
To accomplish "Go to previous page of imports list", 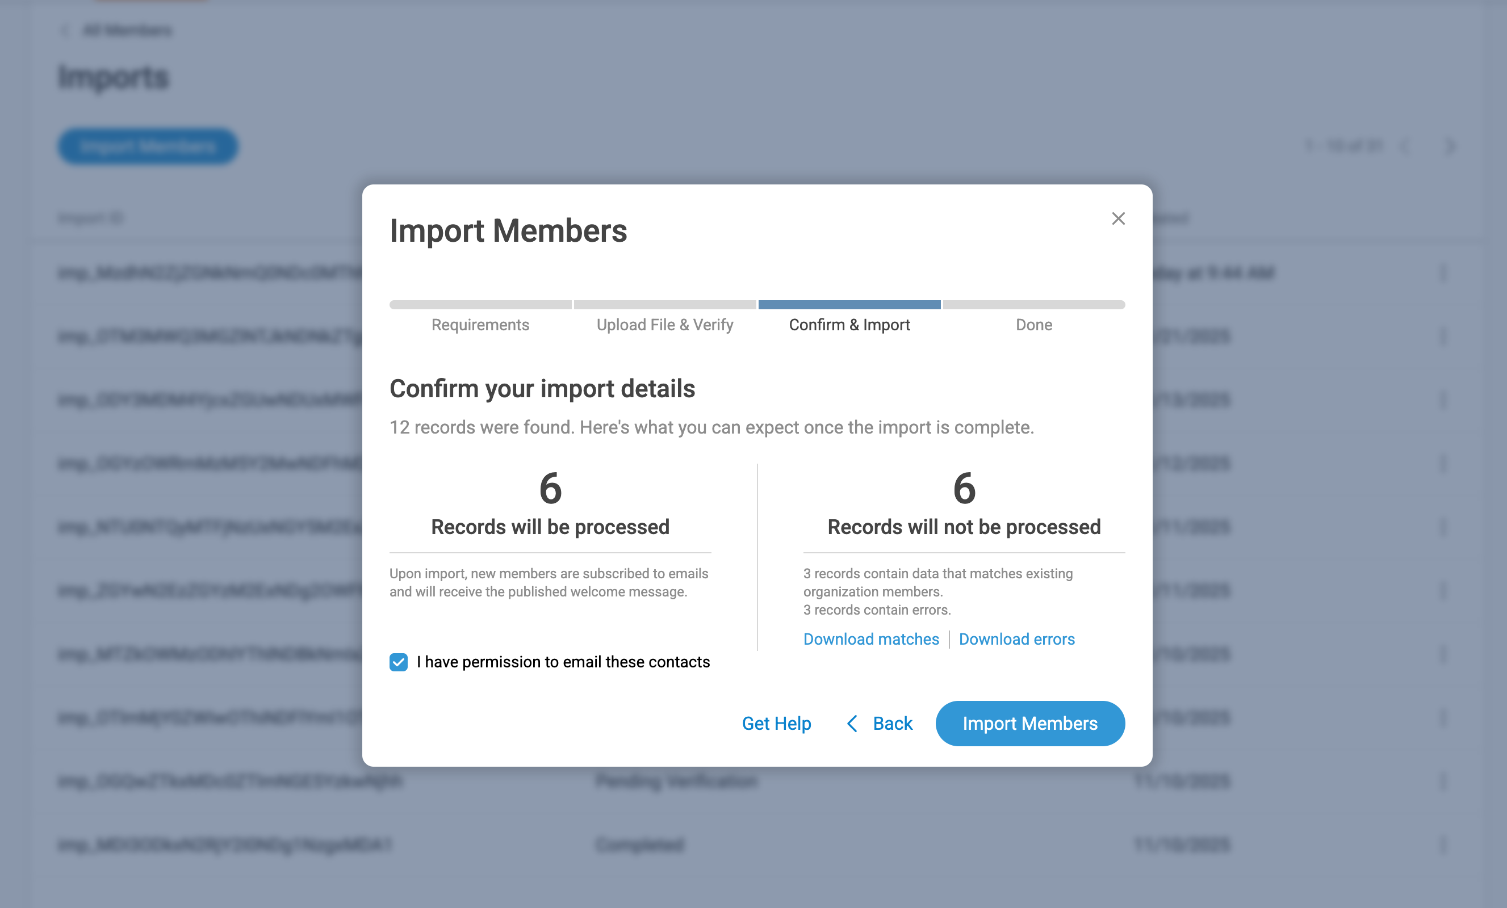I will (x=1405, y=146).
